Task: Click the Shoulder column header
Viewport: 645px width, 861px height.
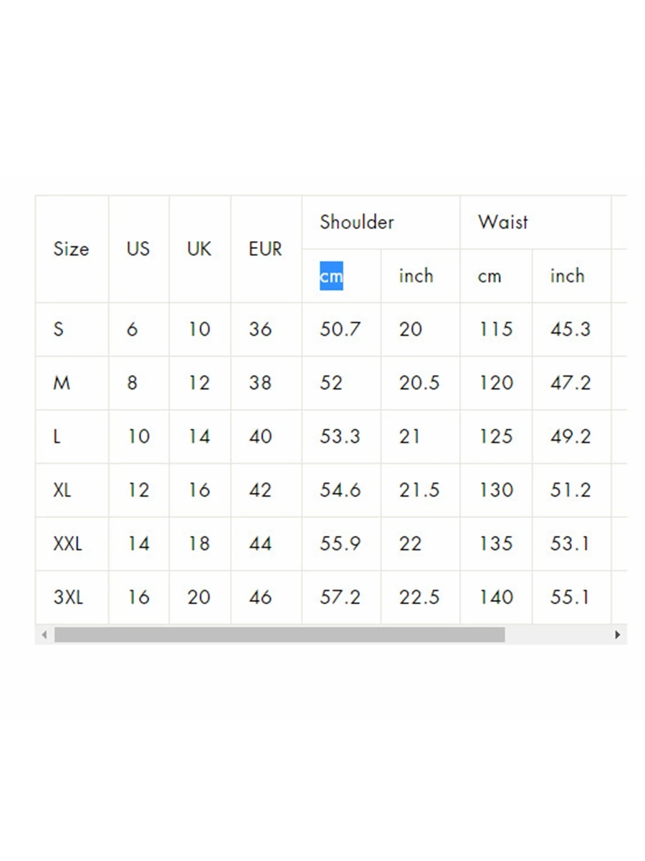Action: [x=356, y=222]
